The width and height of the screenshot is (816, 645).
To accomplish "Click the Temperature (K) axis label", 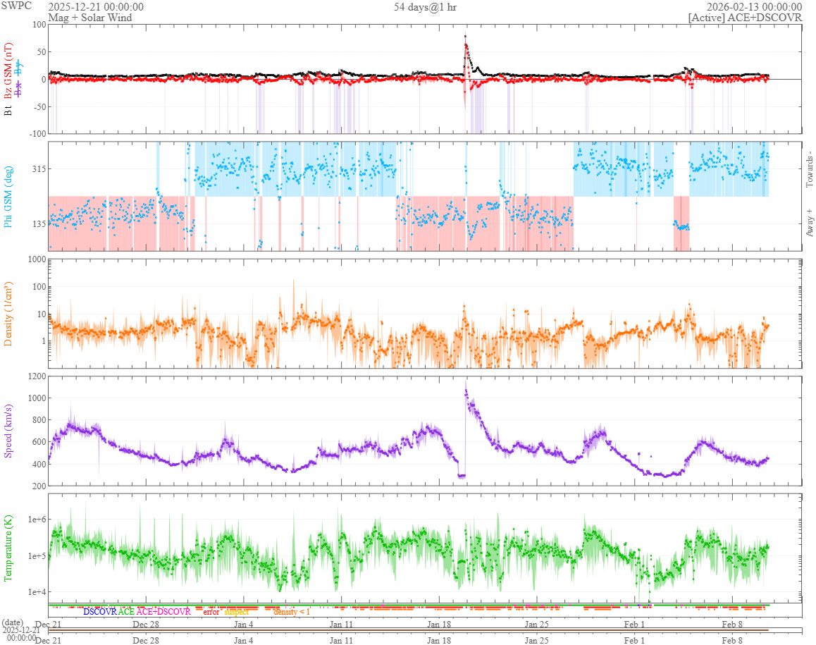I will click(8, 548).
